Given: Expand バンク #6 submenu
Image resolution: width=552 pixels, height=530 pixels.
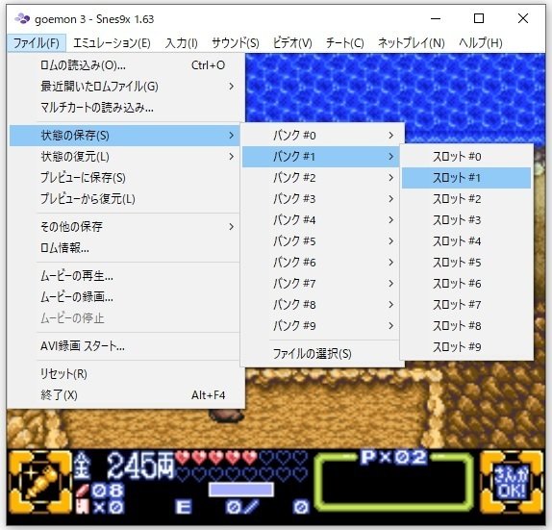Looking at the screenshot, I should click(320, 262).
